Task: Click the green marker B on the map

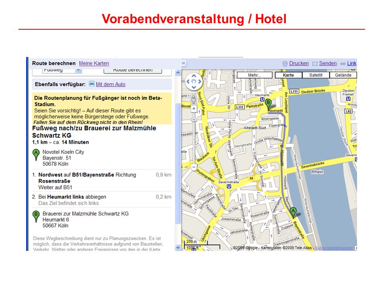Action: [x=268, y=105]
